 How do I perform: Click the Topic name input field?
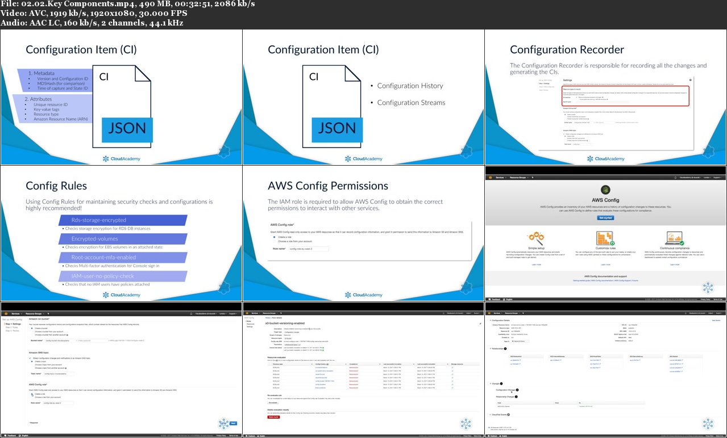[x=59, y=374]
